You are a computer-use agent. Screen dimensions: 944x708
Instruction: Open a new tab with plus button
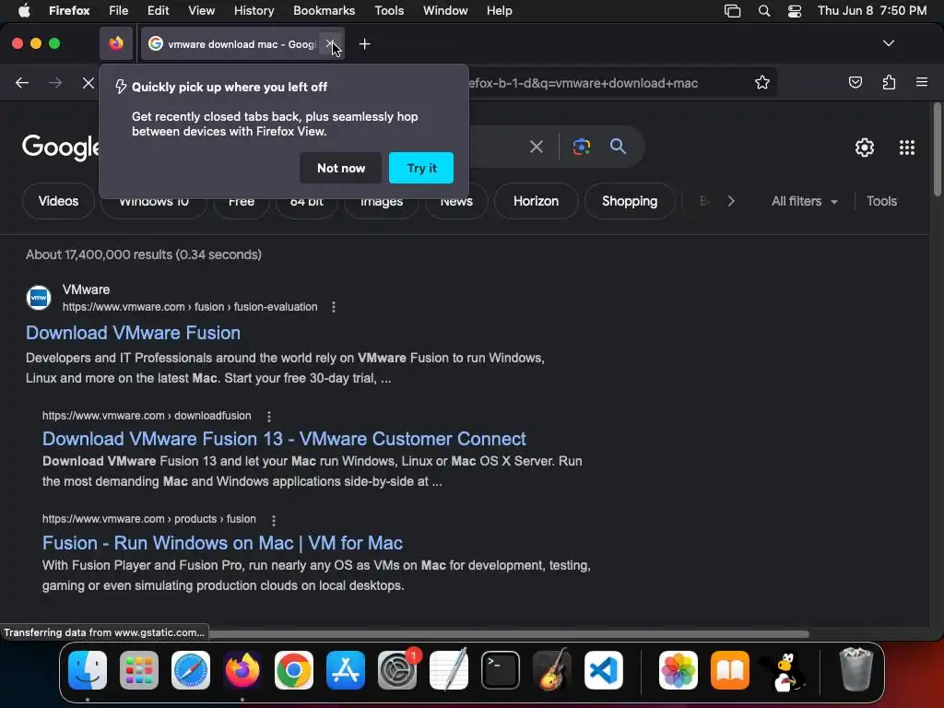[364, 44]
